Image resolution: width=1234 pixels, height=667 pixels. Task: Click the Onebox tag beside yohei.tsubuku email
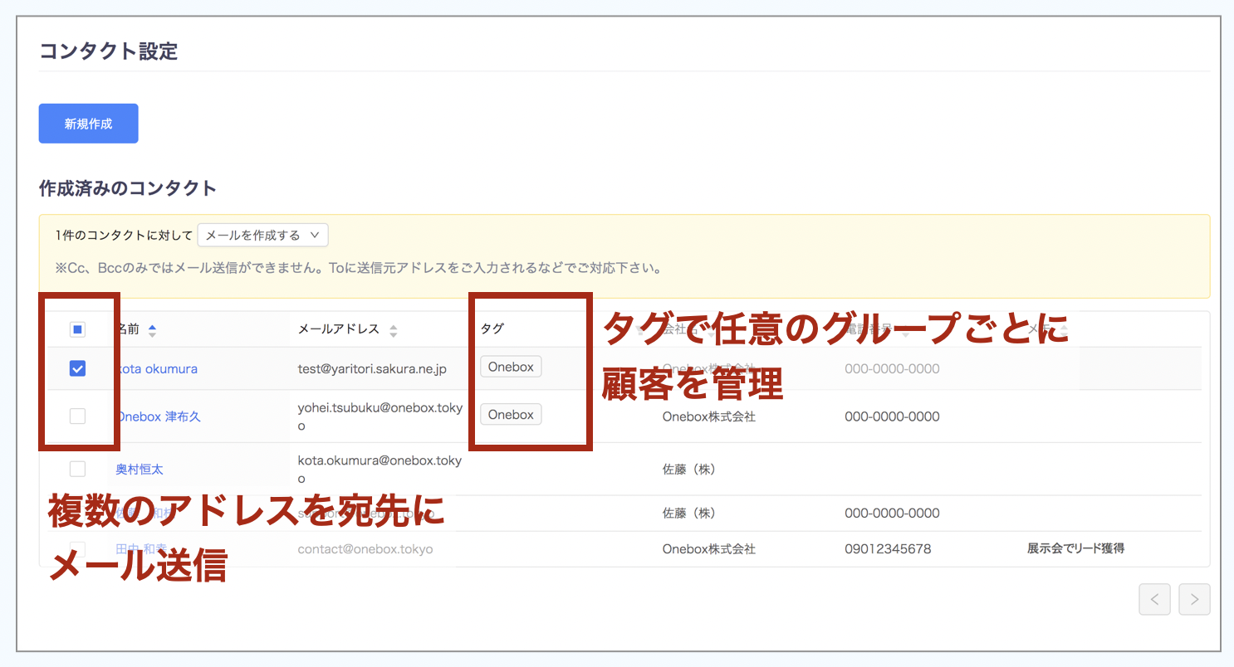coord(511,415)
